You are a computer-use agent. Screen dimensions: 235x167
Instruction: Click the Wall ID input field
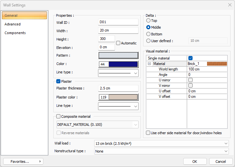(118, 22)
